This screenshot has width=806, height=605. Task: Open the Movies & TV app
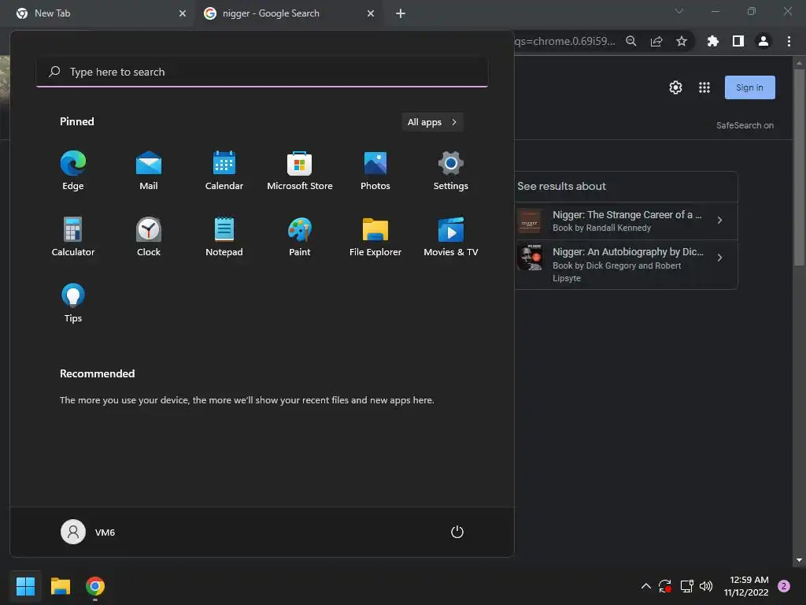click(451, 236)
